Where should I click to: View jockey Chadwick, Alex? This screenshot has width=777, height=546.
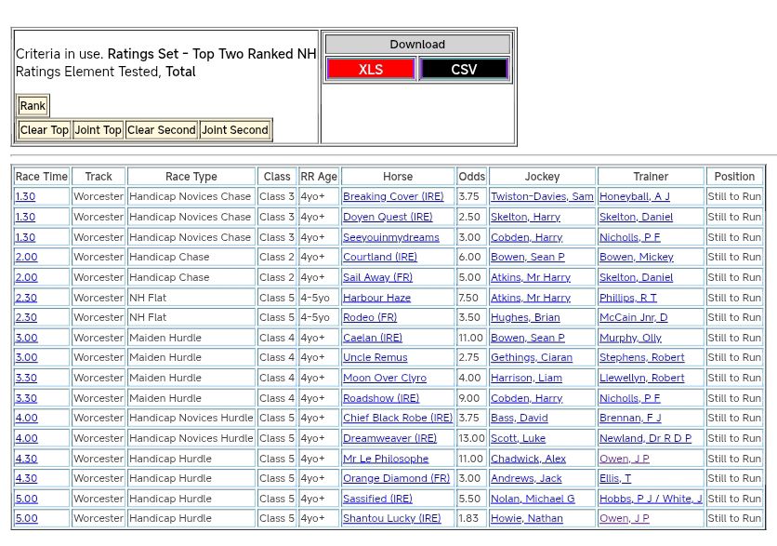(x=528, y=459)
